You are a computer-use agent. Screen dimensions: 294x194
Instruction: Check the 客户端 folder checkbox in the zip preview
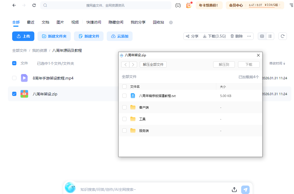[124, 107]
